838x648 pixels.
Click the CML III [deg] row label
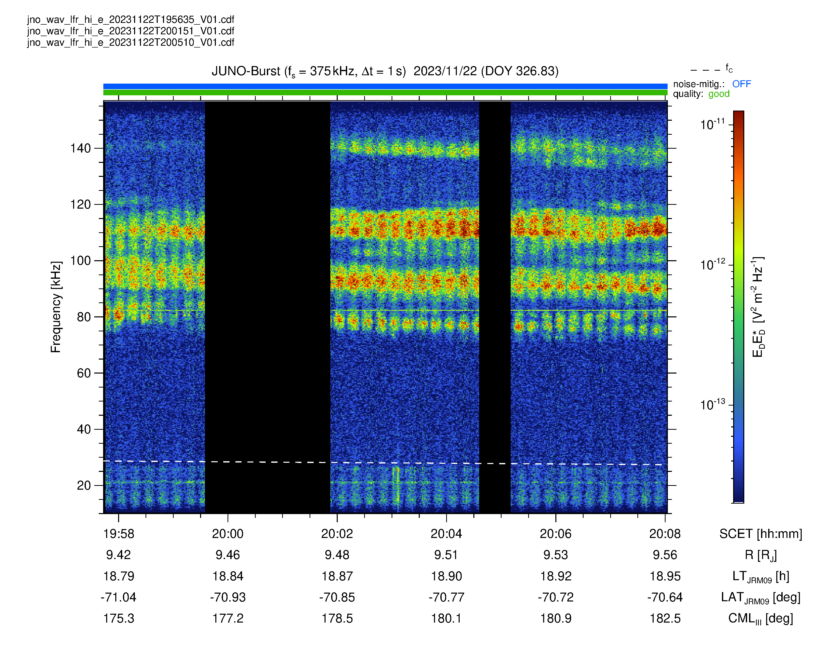click(x=761, y=619)
